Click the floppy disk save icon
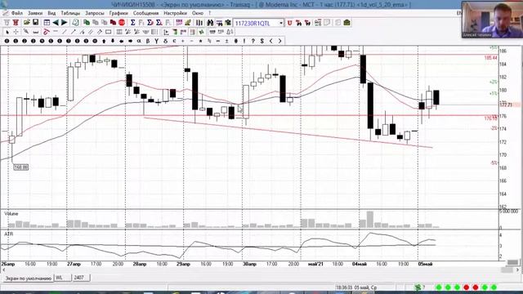The width and height of the screenshot is (523, 294). [35, 23]
